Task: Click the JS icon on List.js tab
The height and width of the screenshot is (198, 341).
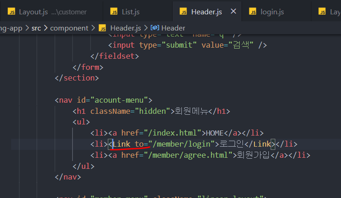Action: [x=114, y=12]
